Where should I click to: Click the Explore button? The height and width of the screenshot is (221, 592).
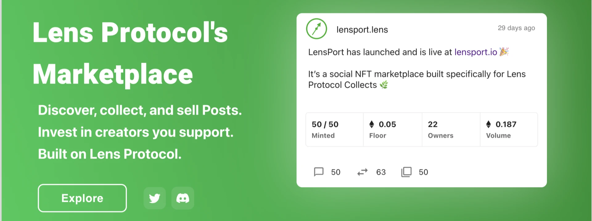click(x=82, y=198)
